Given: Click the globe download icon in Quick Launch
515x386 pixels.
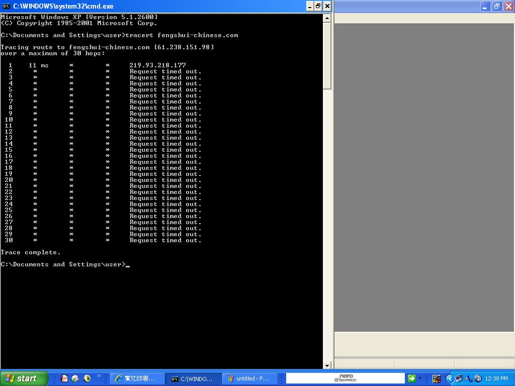Looking at the screenshot, I should point(75,378).
